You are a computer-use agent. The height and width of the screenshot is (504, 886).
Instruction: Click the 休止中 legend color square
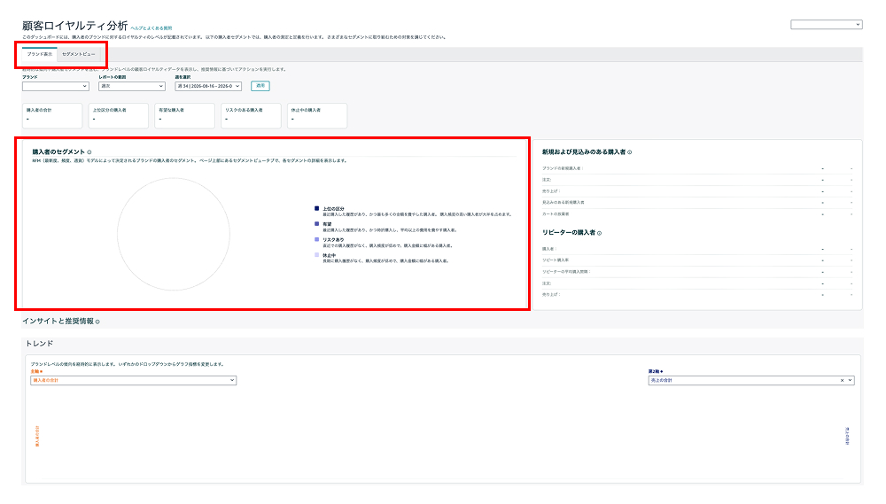click(x=316, y=255)
